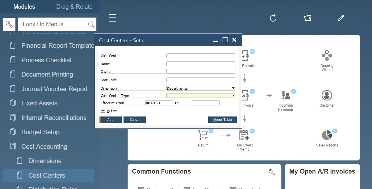Uncheck the Active checkbox
The image size is (372, 189).
103,111
